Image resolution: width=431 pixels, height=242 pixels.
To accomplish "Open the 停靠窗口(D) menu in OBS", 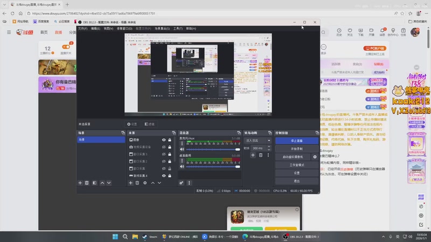I will pos(124,29).
